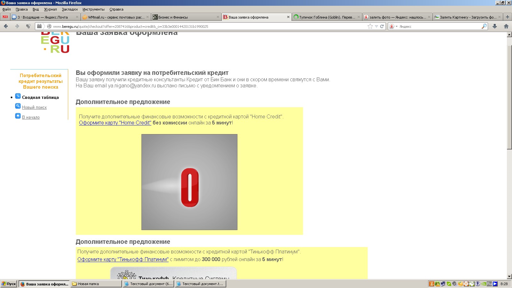This screenshot has height=288, width=512.
Task: Click the Home Credit banner image
Action: [189, 182]
